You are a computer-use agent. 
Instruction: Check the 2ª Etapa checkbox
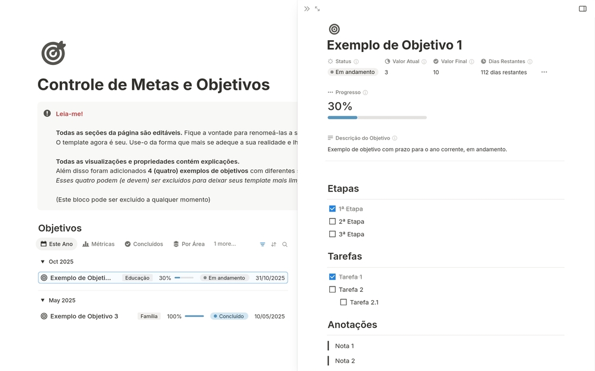(x=332, y=222)
